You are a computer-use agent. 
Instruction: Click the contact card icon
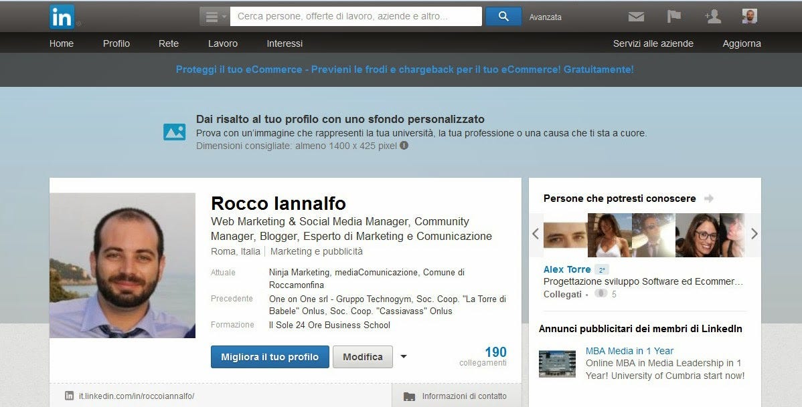tap(409, 396)
